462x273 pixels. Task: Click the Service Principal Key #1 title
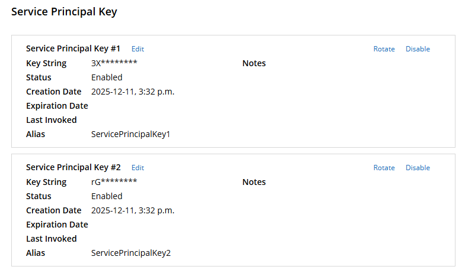click(73, 48)
